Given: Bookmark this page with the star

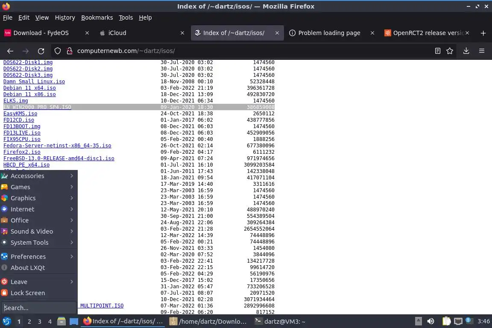Looking at the screenshot, I should (450, 51).
